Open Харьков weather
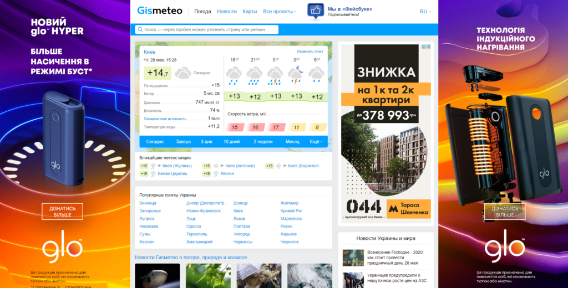The image size is (568, 288). (x=288, y=234)
